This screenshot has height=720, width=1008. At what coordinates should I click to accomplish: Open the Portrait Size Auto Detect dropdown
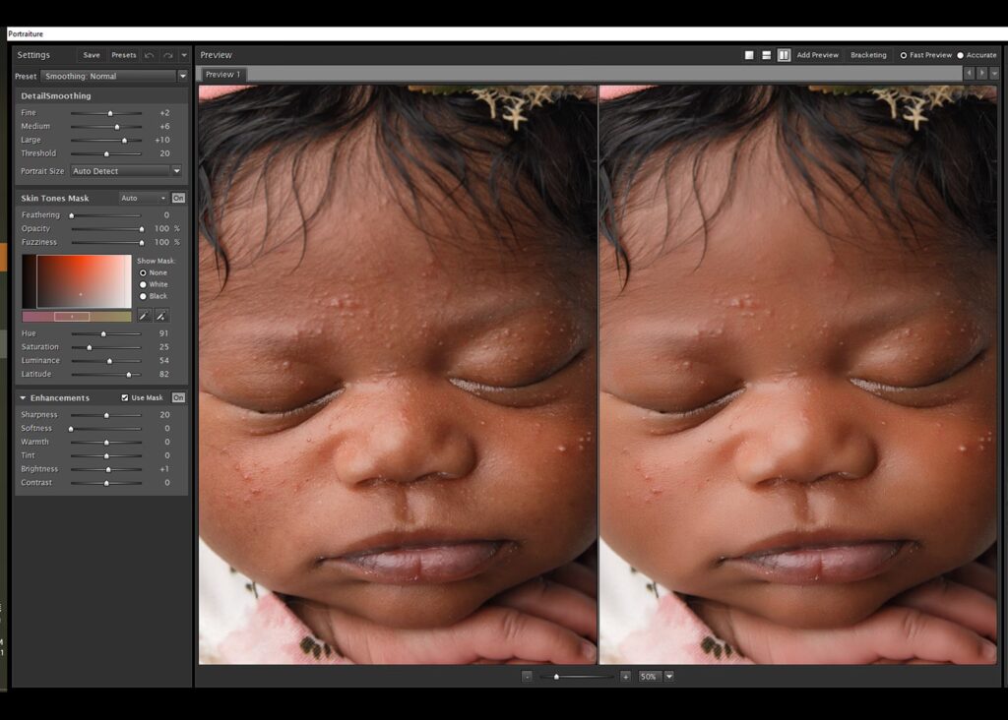[x=176, y=171]
